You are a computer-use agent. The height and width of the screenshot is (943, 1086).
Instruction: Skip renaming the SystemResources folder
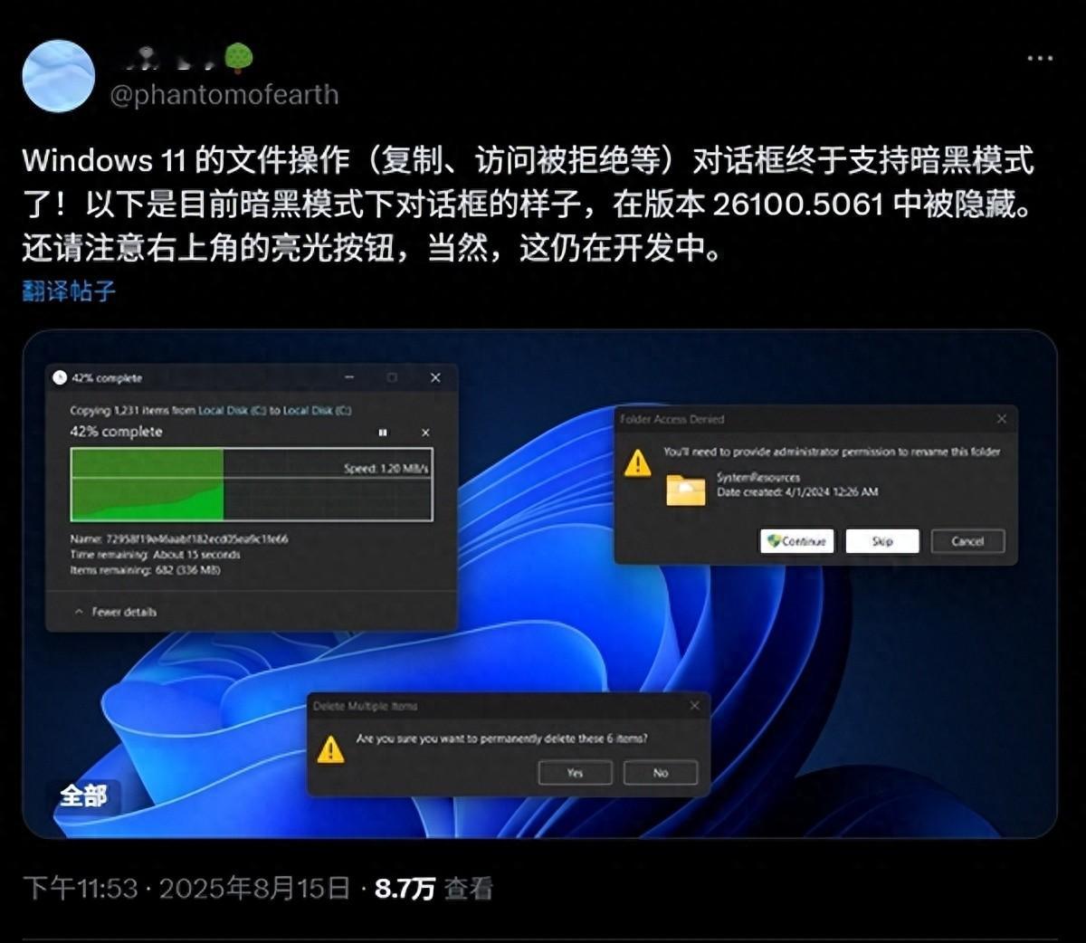tap(881, 541)
